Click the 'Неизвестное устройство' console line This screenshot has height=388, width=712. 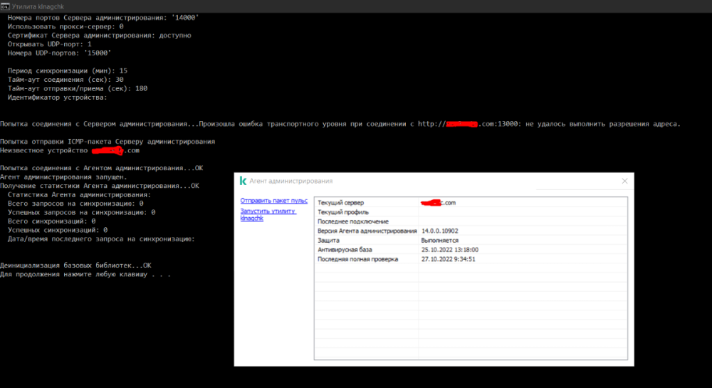[x=70, y=150]
